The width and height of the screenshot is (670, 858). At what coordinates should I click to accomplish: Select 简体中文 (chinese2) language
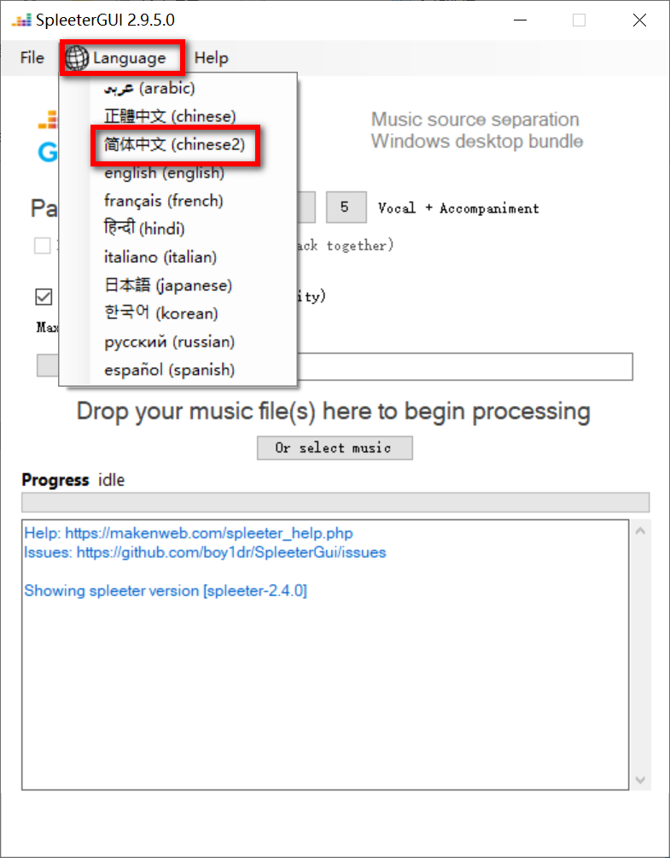coord(175,144)
